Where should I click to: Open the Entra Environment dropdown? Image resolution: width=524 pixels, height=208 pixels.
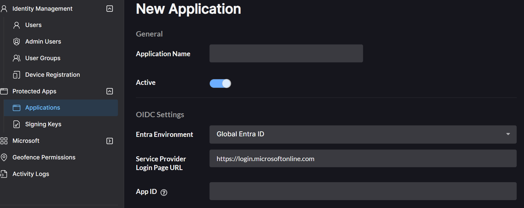(x=363, y=134)
